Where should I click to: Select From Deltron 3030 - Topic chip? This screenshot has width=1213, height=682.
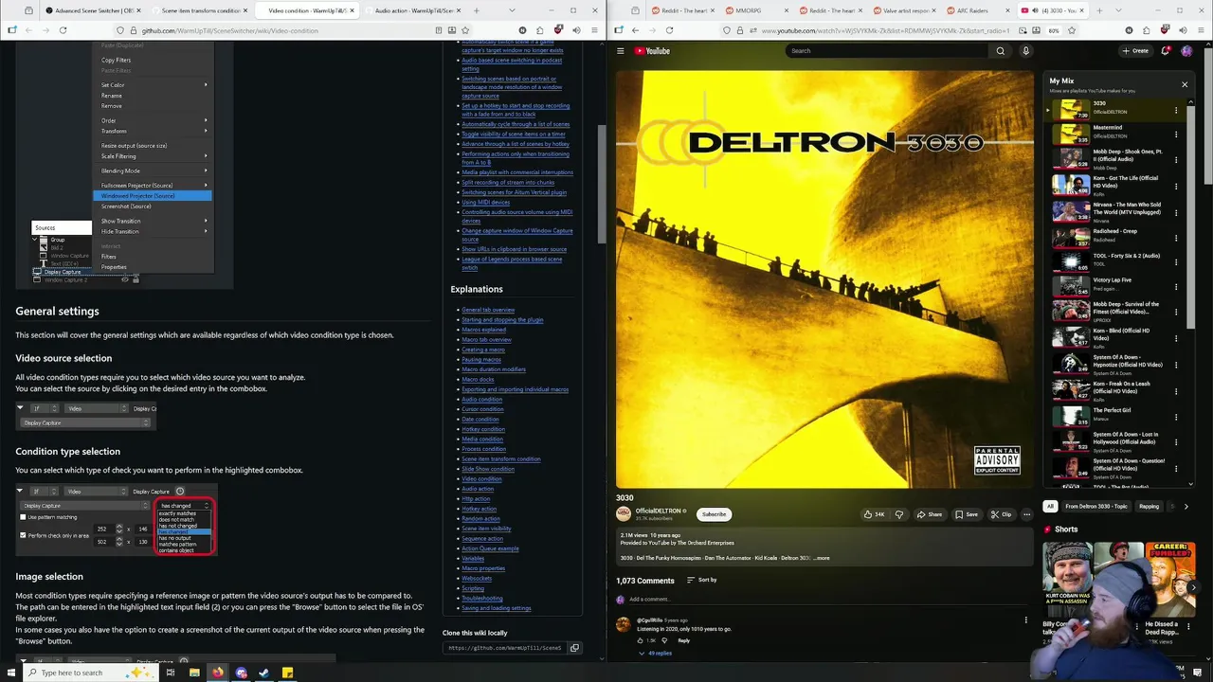(x=1096, y=506)
